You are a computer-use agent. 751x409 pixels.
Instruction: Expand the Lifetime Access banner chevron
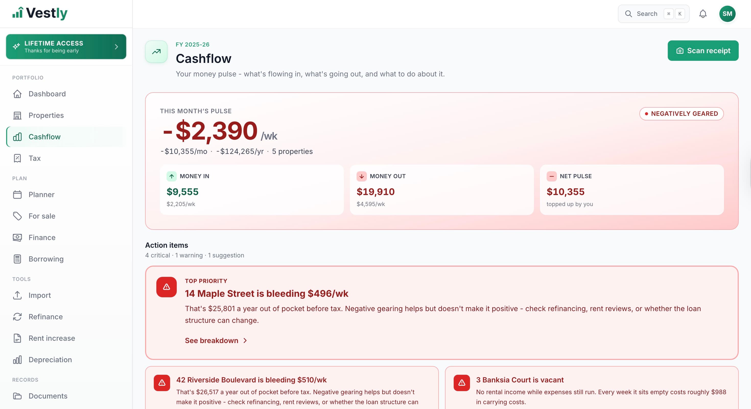pos(116,47)
